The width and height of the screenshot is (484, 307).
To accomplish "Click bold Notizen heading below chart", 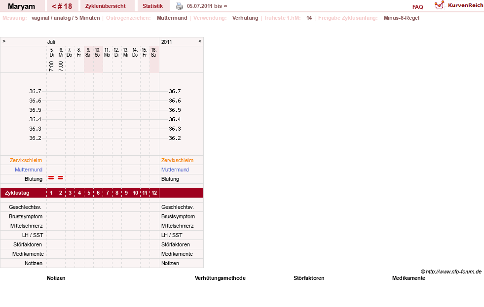I will click(56, 278).
